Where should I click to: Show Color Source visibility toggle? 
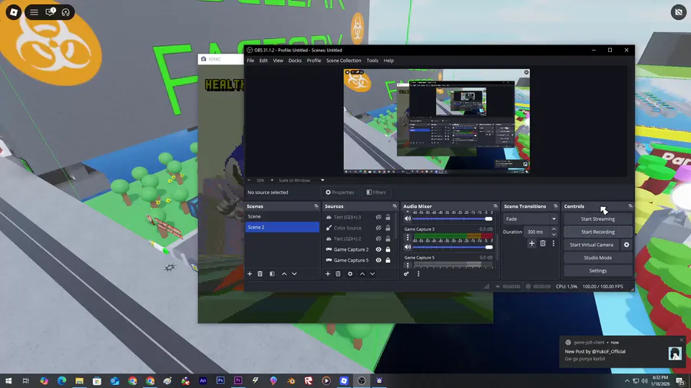pos(378,228)
